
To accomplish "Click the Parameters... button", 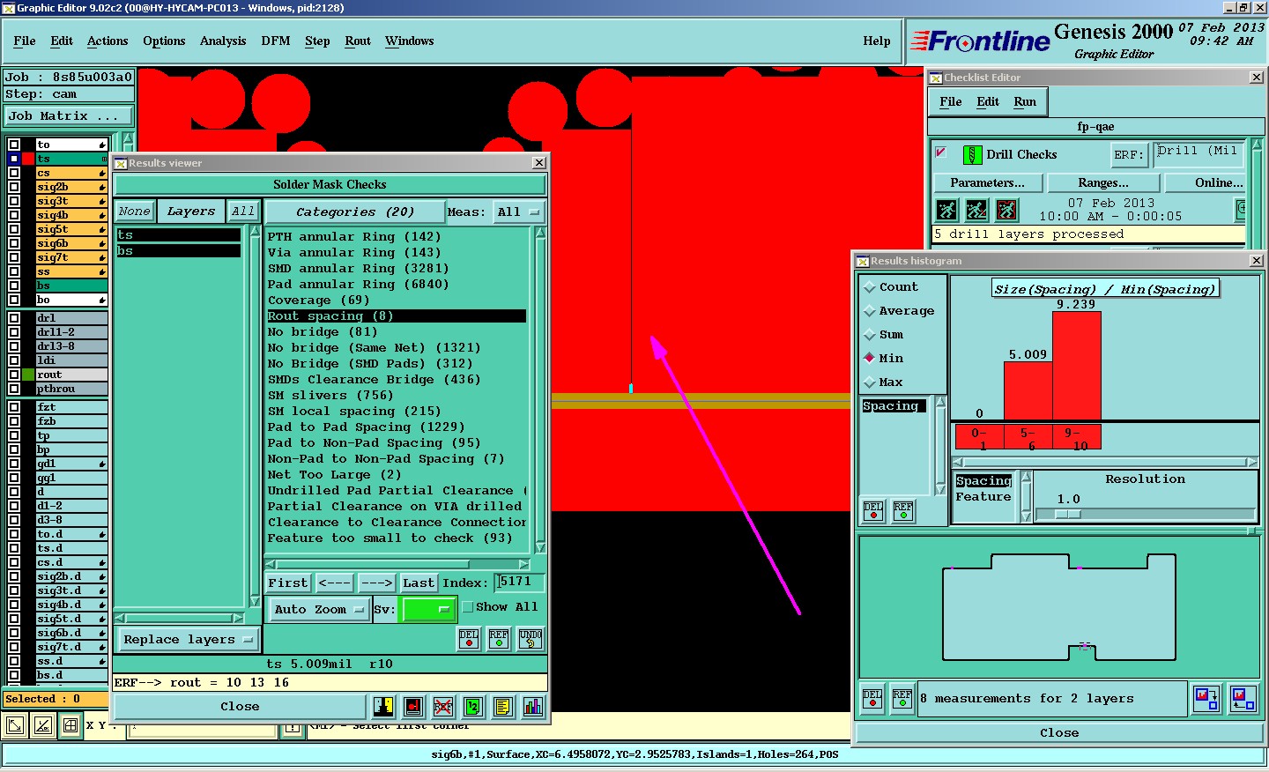I will pyautogui.click(x=988, y=183).
